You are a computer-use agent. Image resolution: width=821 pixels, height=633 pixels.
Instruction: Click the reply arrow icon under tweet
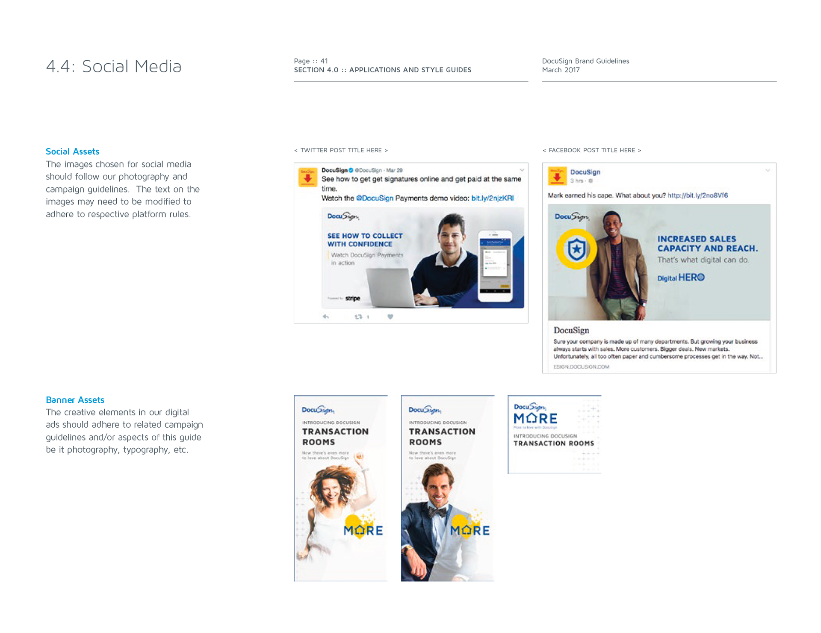pos(326,316)
